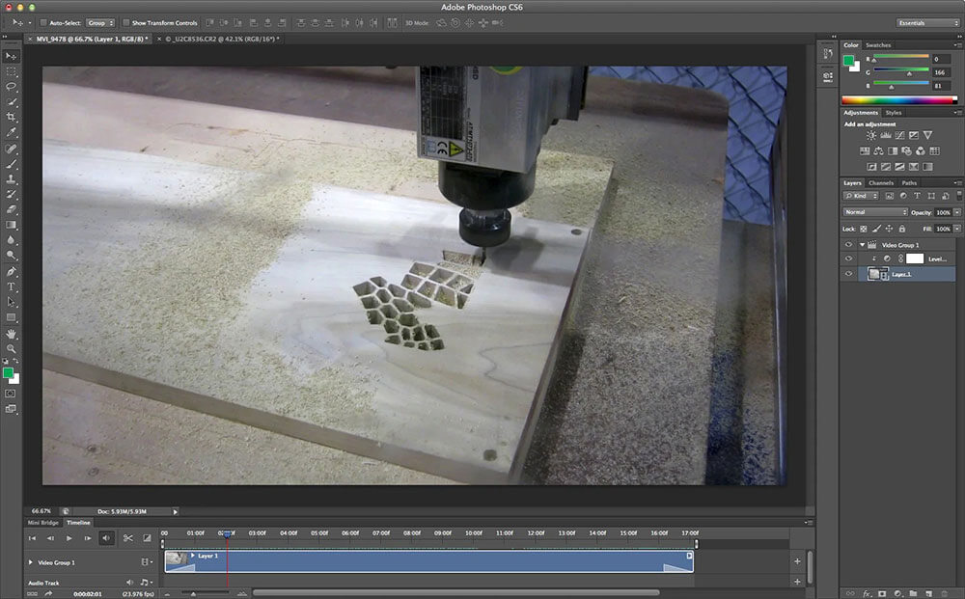Viewport: 965px width, 599px height.
Task: Select the Eraser tool
Action: (x=11, y=209)
